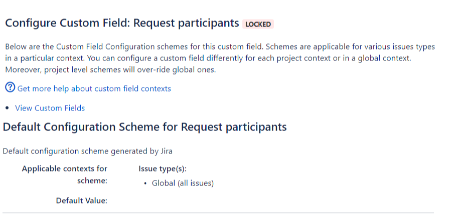Click 'Request participants' in the scheme heading
464x216 pixels.
(x=233, y=127)
